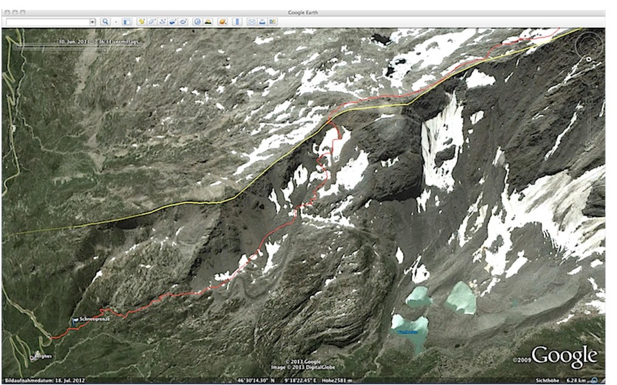Image resolution: width=617 pixels, height=385 pixels.
Task: Toggle historical imagery clock
Action: [197, 22]
